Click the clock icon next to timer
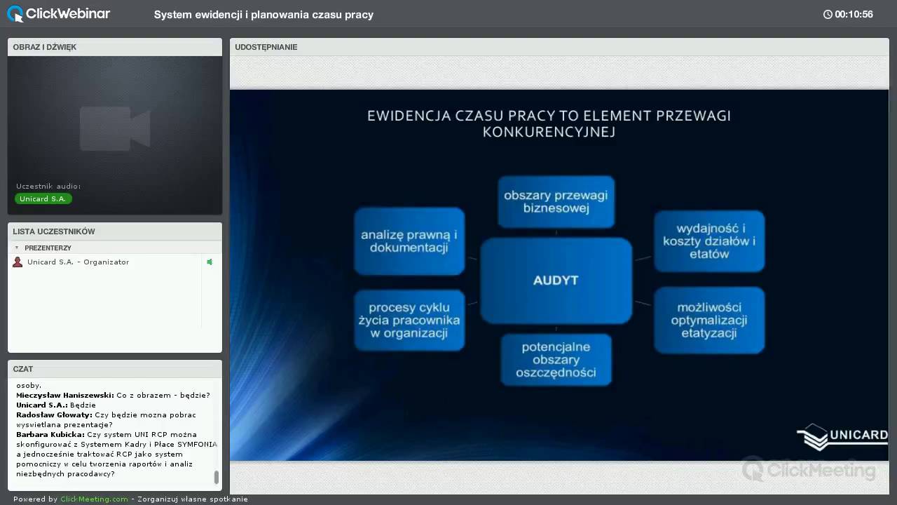 click(x=828, y=14)
